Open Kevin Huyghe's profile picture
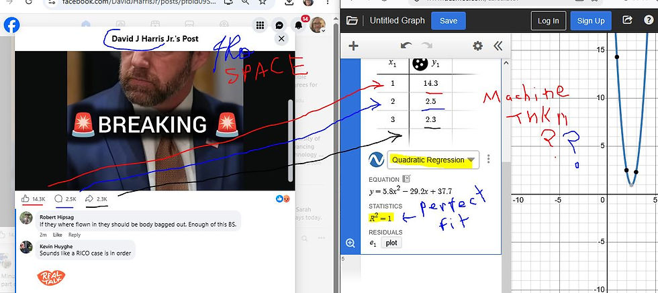Screen dimensions: 658x293 tap(26, 247)
